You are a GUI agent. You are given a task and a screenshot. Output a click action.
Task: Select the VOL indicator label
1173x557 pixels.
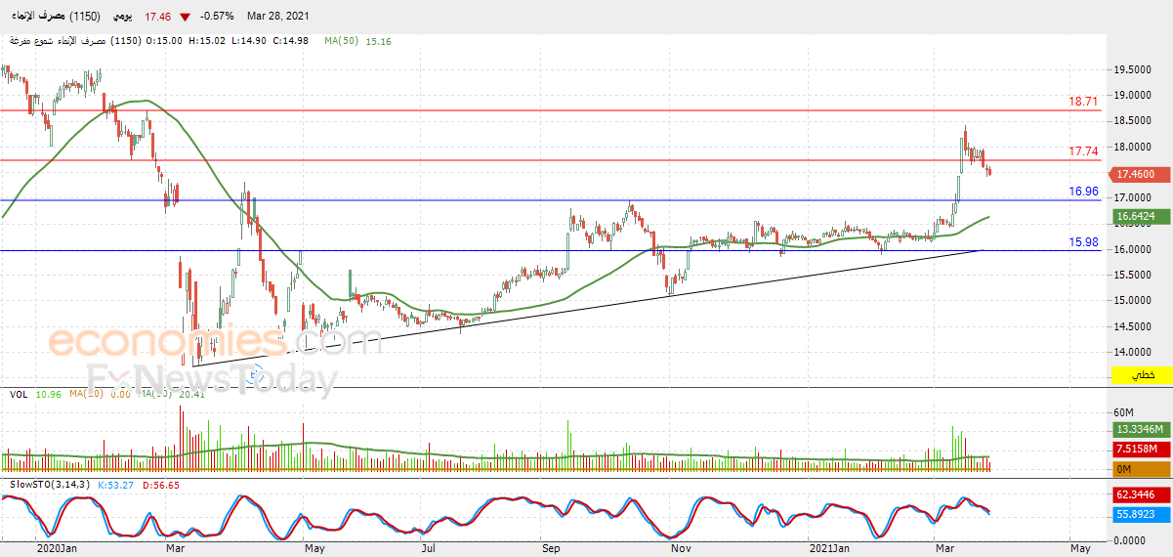(x=19, y=394)
